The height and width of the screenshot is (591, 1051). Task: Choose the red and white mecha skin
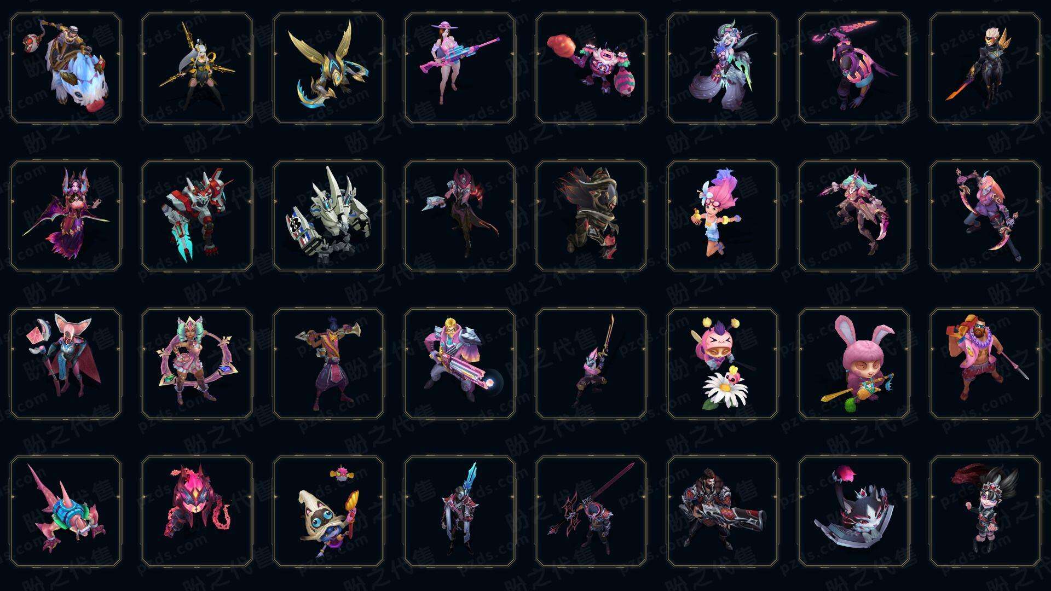197,216
